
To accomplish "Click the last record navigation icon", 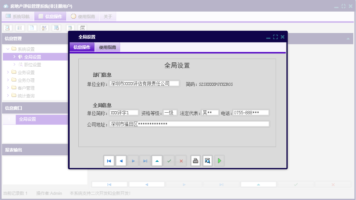I will 145,161.
